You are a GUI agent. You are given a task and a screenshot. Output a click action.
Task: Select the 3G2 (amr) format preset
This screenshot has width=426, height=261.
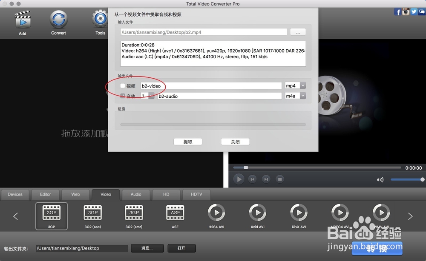pos(134,216)
